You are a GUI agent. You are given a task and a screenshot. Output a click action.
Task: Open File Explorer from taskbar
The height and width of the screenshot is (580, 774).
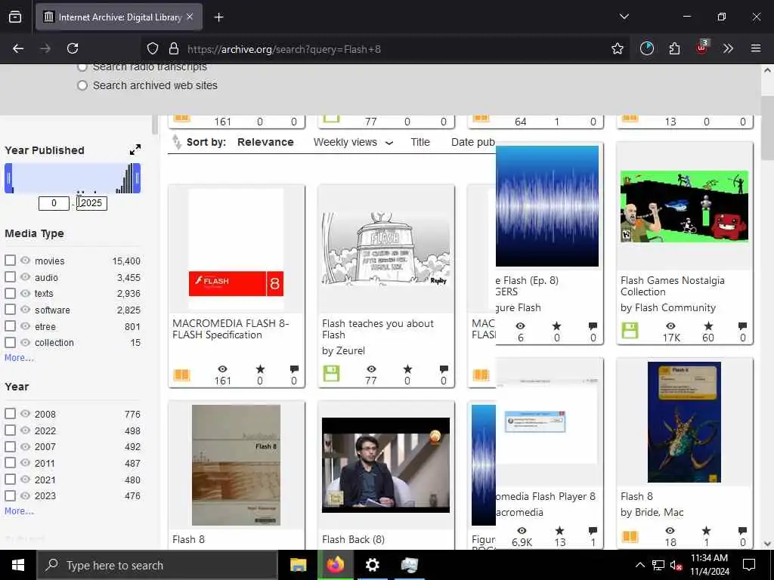click(298, 565)
